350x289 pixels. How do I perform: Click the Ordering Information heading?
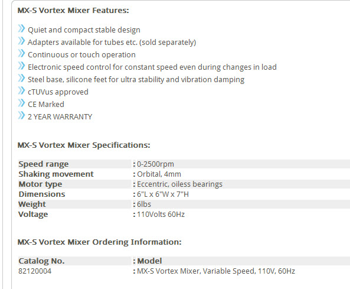click(99, 242)
